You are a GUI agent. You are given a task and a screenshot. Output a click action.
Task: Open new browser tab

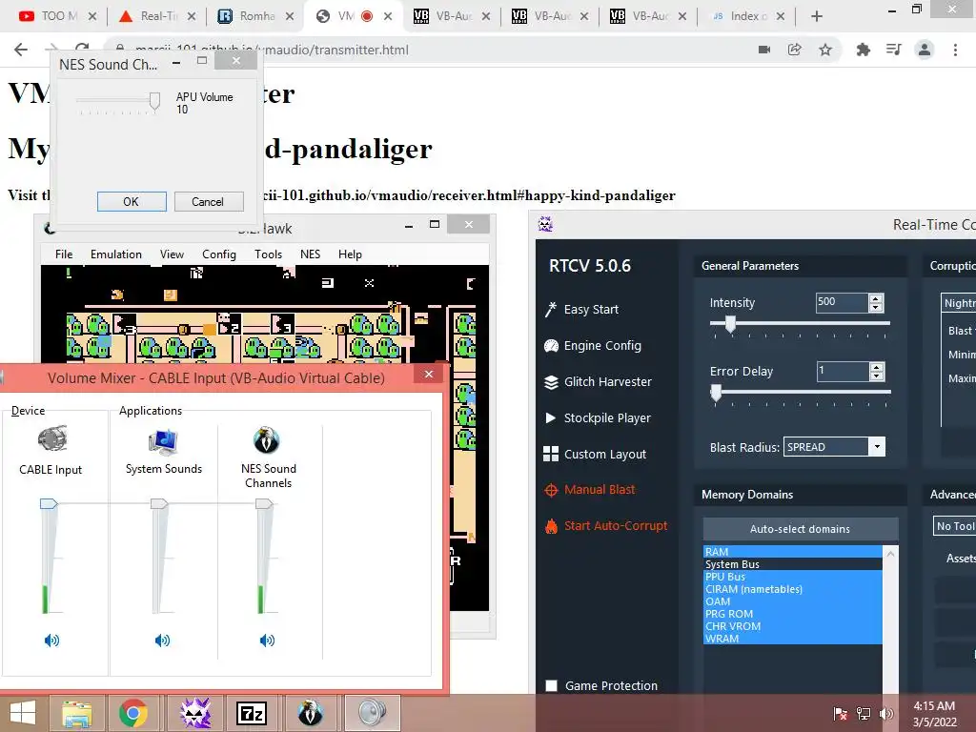click(817, 16)
